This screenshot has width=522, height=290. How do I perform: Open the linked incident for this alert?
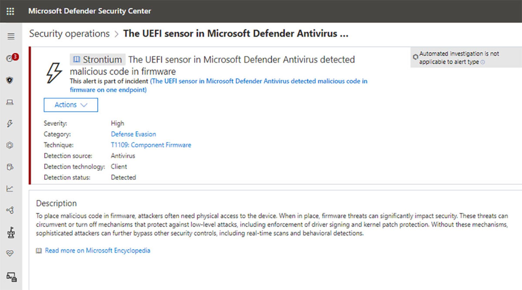[258, 81]
